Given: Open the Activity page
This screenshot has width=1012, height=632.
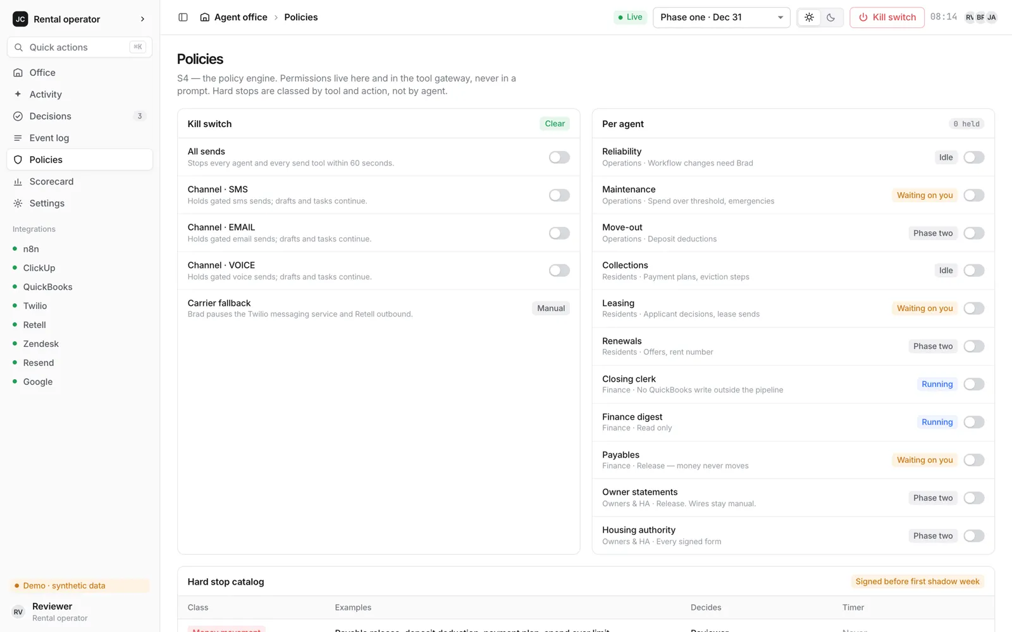Looking at the screenshot, I should [x=80, y=94].
